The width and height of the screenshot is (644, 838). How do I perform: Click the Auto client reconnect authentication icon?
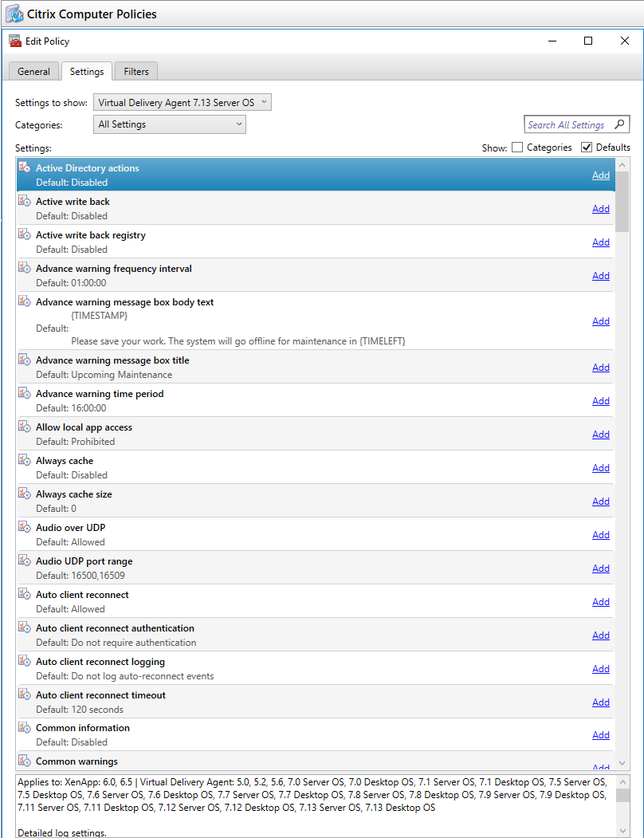[x=25, y=628]
